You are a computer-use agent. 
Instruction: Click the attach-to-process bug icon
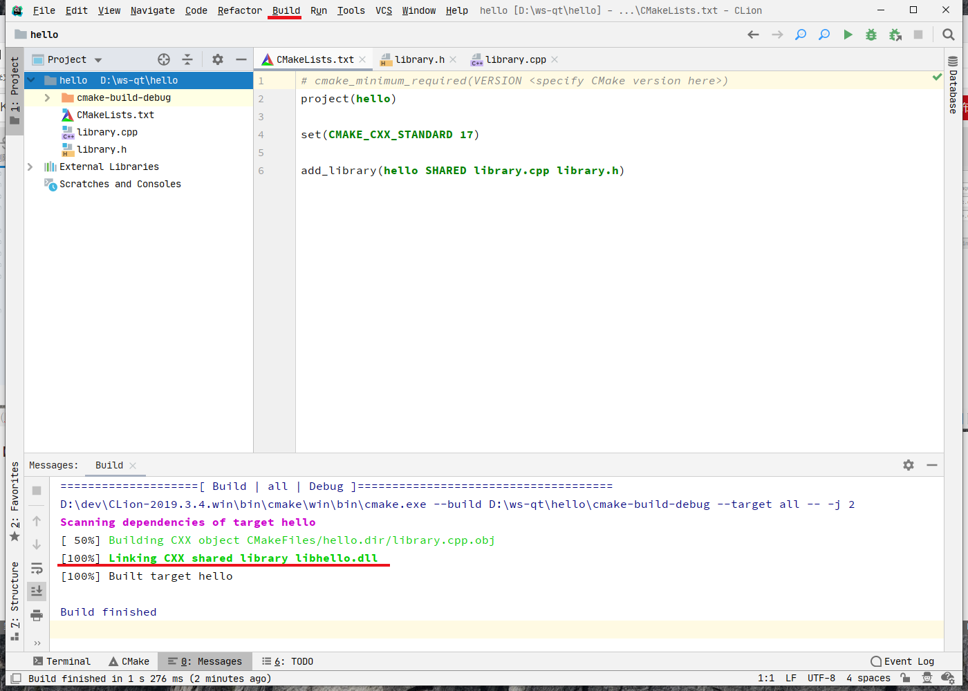pyautogui.click(x=895, y=35)
